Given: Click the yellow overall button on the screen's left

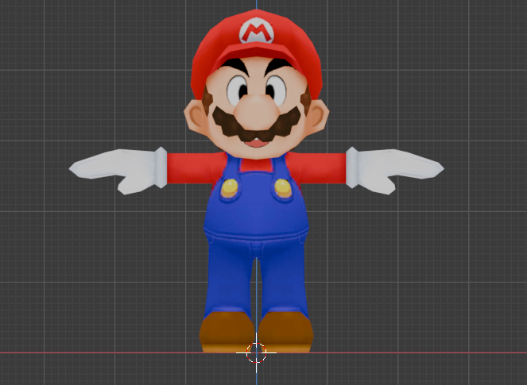Looking at the screenshot, I should pyautogui.click(x=230, y=188).
